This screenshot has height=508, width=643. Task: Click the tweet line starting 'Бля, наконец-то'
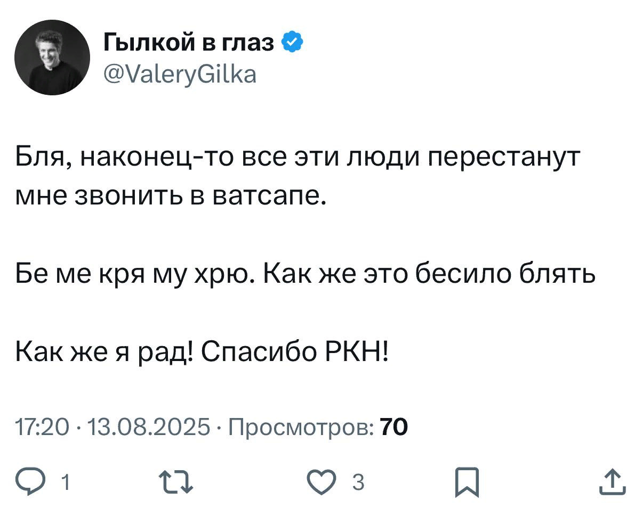[x=296, y=159]
